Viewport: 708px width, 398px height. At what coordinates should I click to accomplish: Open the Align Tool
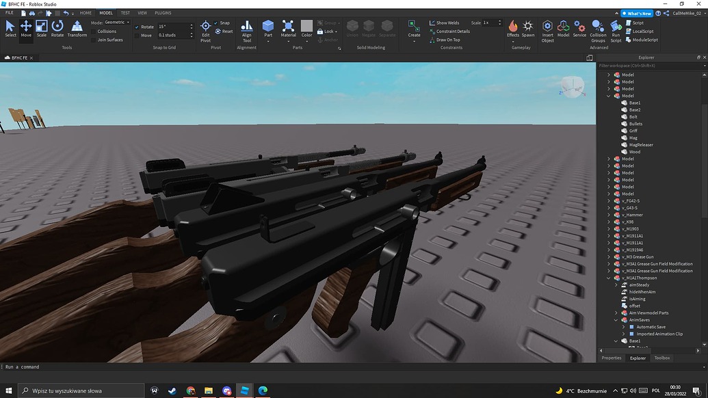[x=246, y=31]
